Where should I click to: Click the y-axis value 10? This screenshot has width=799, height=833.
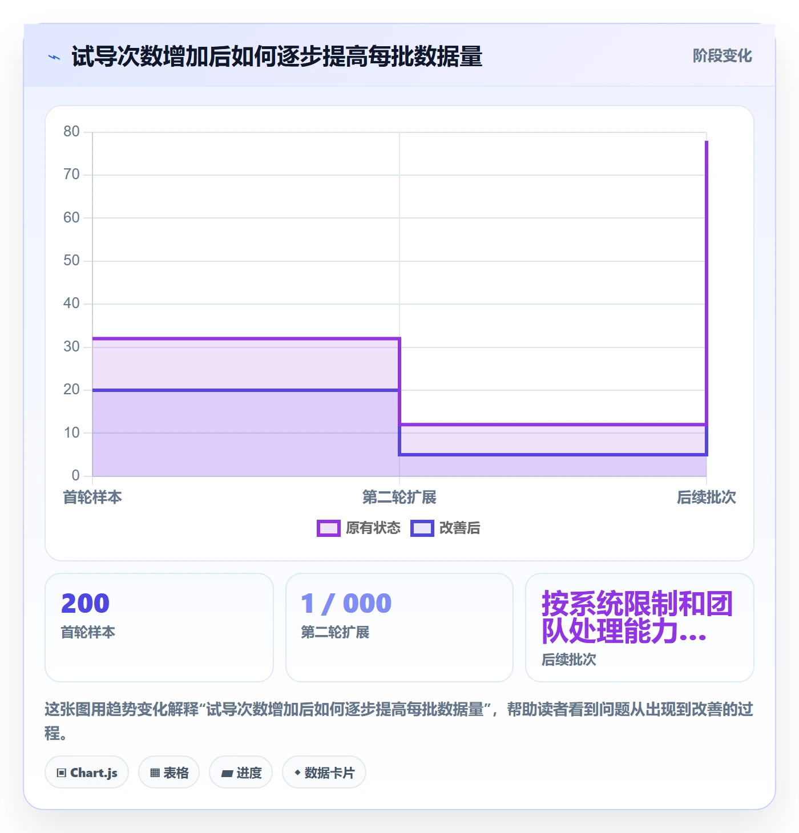click(x=71, y=433)
